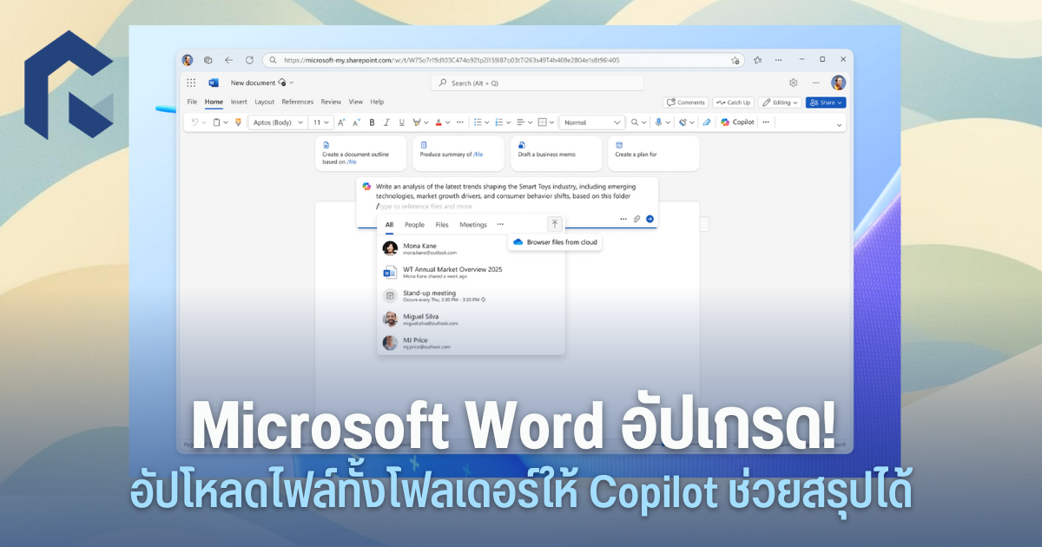This screenshot has height=547, width=1042.
Task: Toggle bold formatting in the ribbon
Action: point(372,122)
